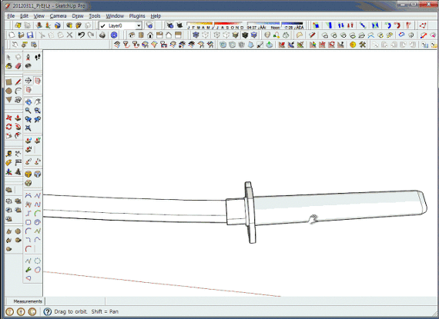Image resolution: width=439 pixels, height=319 pixels.
Task: Select the Circle drawing tool
Action: coord(8,91)
